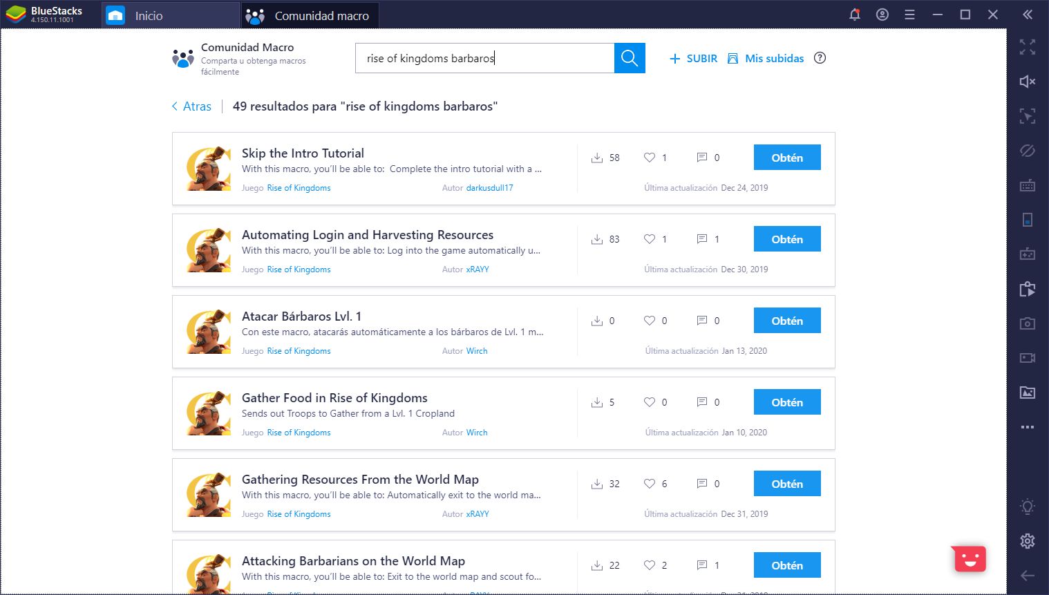Click the help question mark icon

tap(820, 58)
